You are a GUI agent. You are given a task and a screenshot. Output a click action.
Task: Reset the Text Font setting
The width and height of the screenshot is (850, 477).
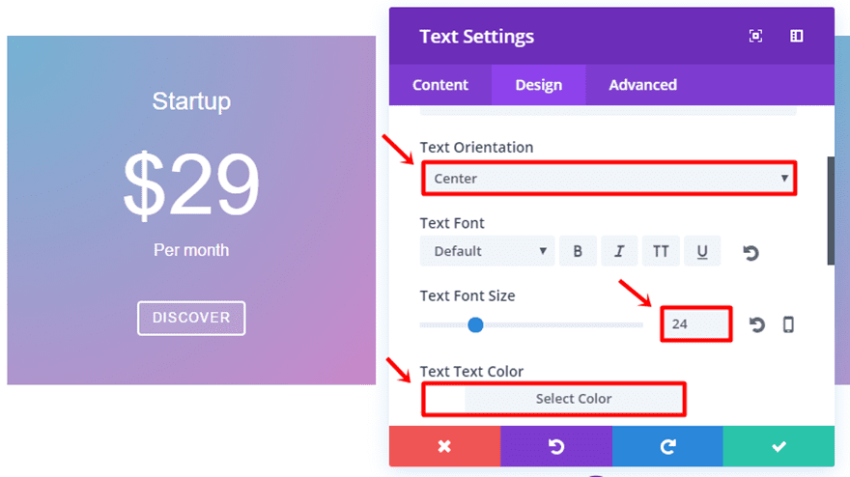tap(751, 252)
